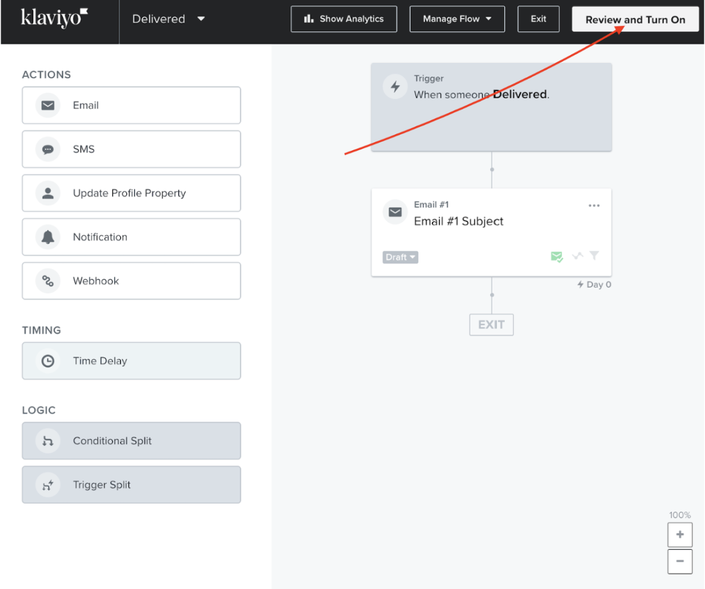Screen dimensions: 705x589
Task: Expand the Manage Flow menu
Action: point(457,19)
